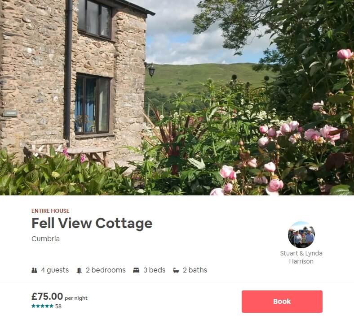Click the five-star rating icons

42,306
